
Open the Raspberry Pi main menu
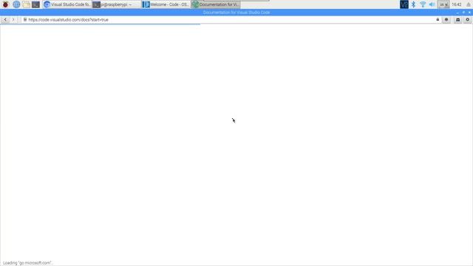pyautogui.click(x=5, y=4)
